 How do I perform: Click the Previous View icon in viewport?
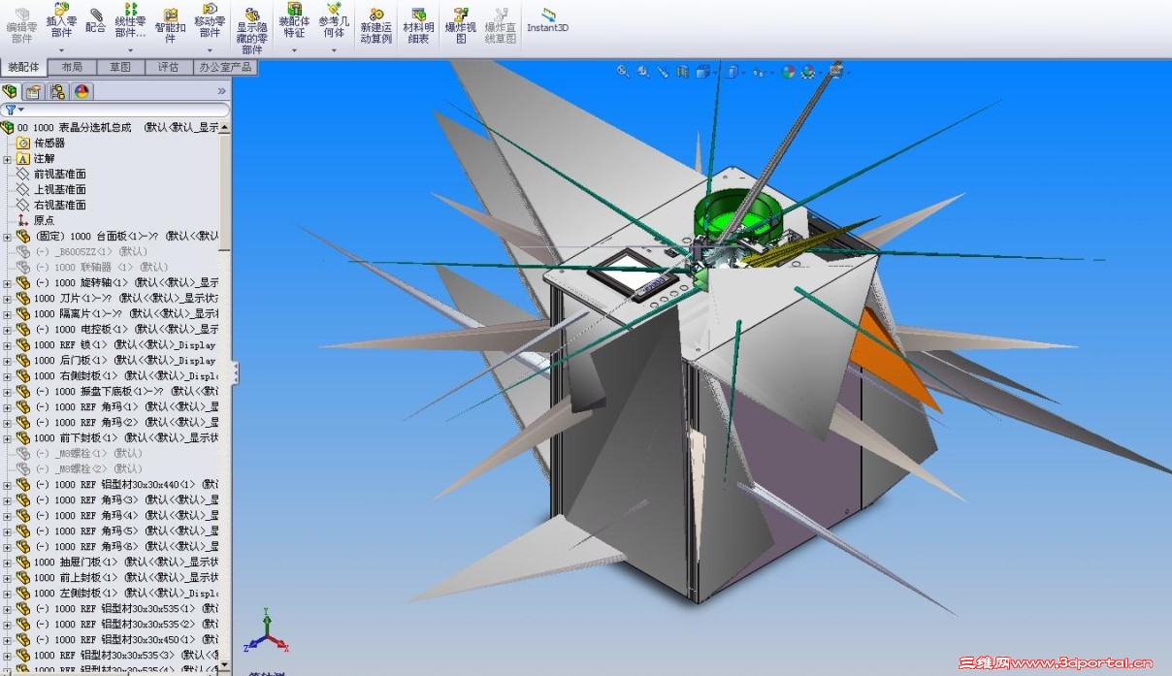pyautogui.click(x=663, y=71)
